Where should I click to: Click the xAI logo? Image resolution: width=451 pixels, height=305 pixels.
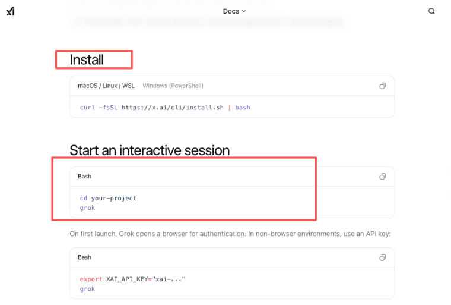coord(10,11)
